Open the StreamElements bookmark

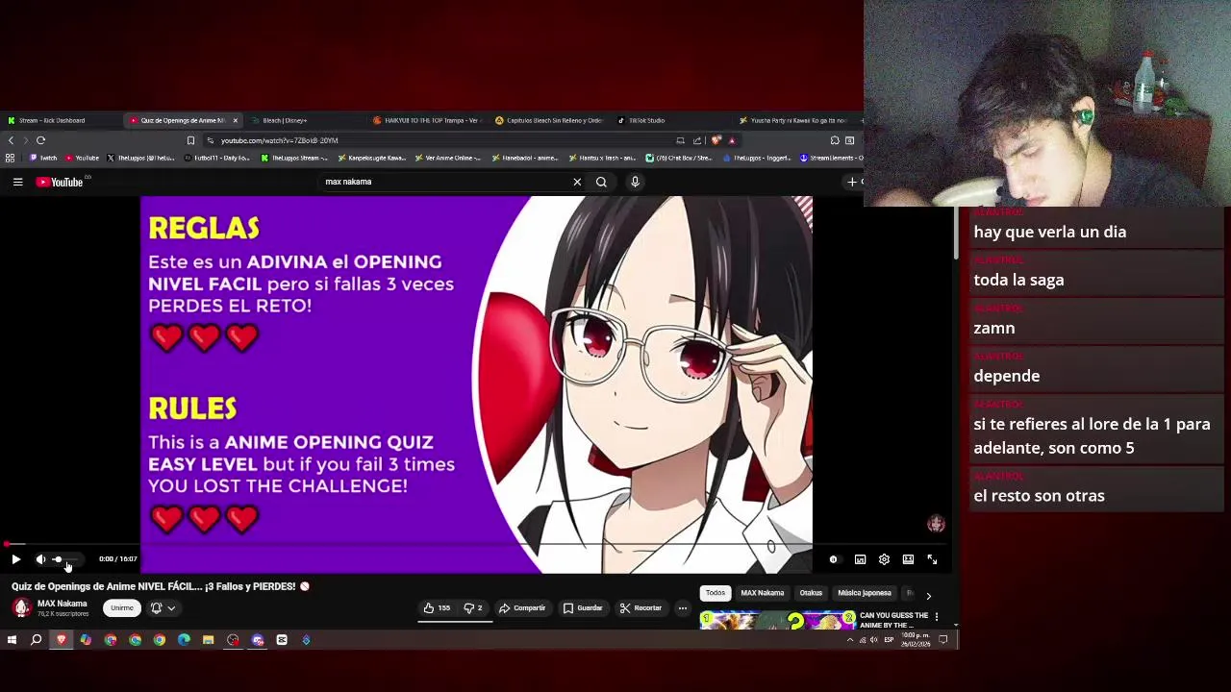(831, 158)
